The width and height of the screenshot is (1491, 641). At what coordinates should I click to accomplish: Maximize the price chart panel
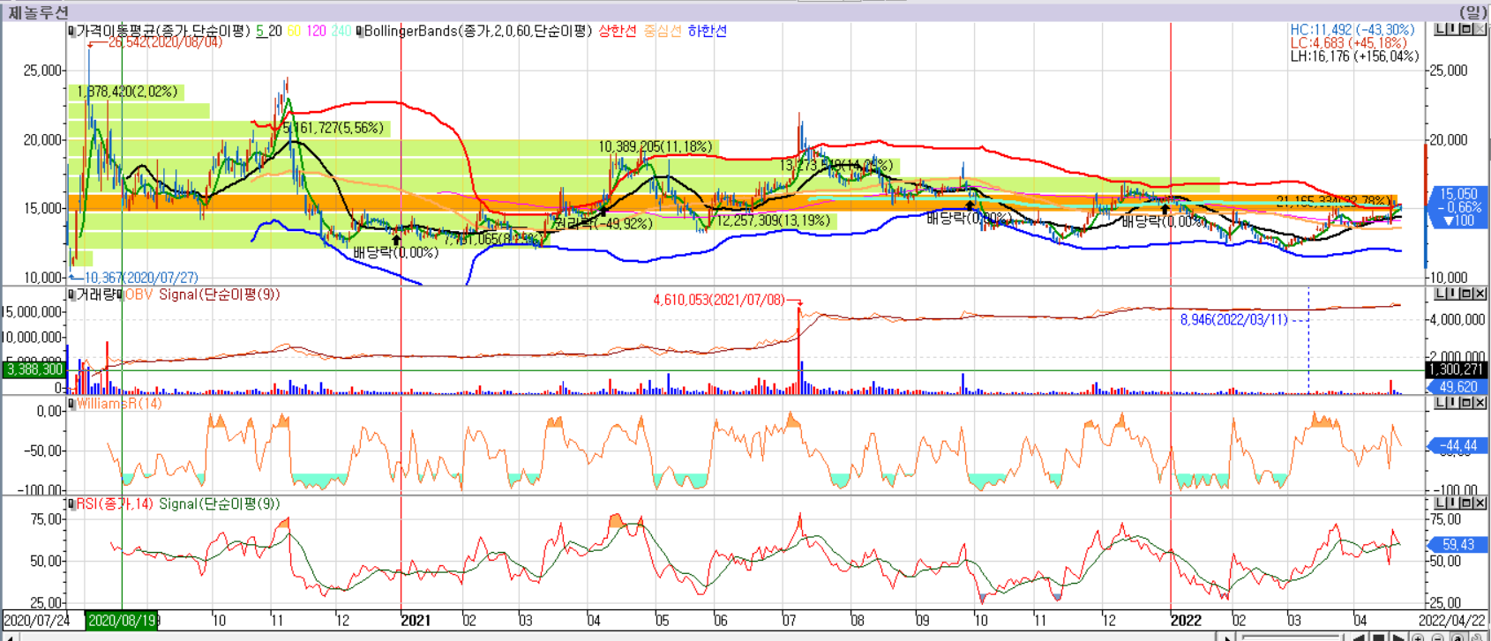[x=1466, y=29]
